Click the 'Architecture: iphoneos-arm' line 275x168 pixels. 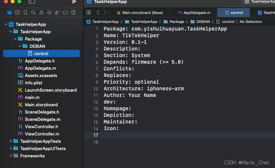(144, 89)
